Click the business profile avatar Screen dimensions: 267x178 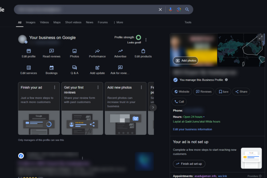(23, 39)
